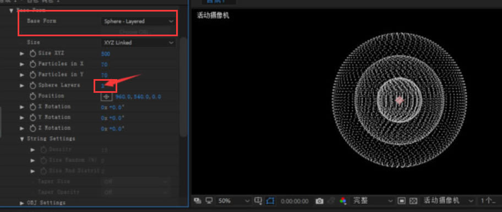Screen dimensions: 502x212
Task: Click the Y Rotation value 0x +0.0°
Action: coord(112,118)
